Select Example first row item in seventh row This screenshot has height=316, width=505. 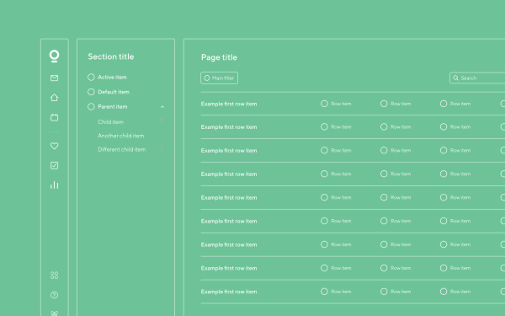[x=229, y=244]
